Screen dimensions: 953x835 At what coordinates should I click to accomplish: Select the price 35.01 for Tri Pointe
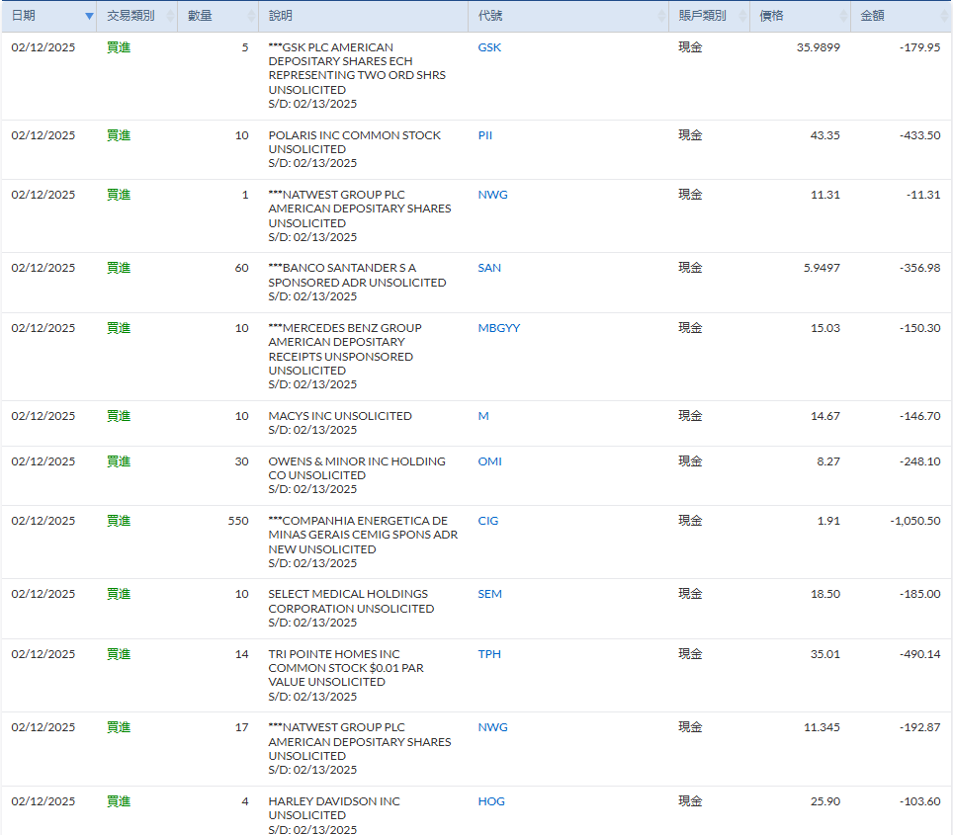point(825,654)
